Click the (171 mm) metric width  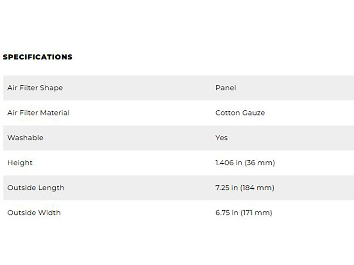point(256,213)
